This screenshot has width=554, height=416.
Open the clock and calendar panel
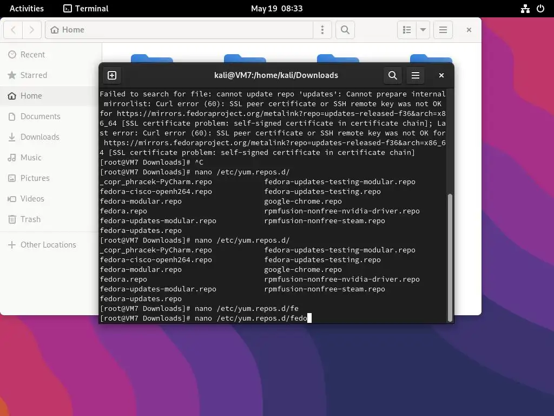(276, 9)
